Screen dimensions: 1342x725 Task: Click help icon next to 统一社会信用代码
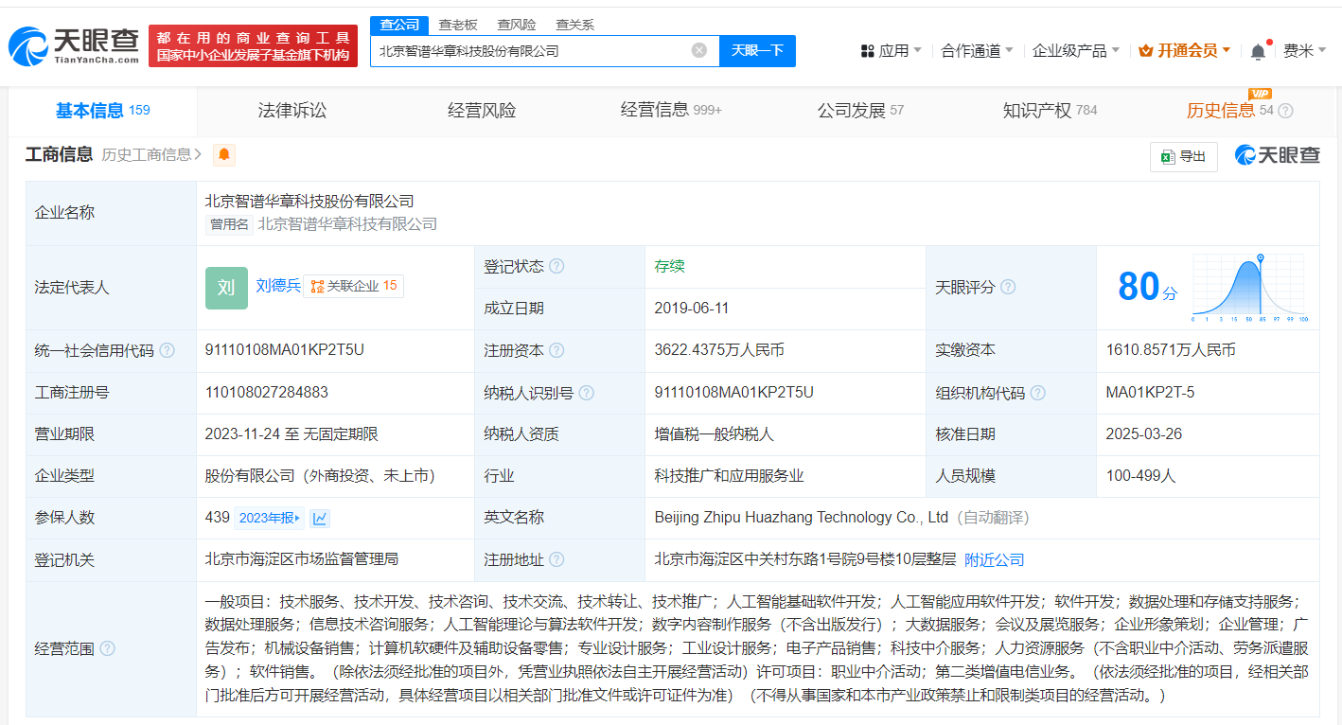[168, 350]
